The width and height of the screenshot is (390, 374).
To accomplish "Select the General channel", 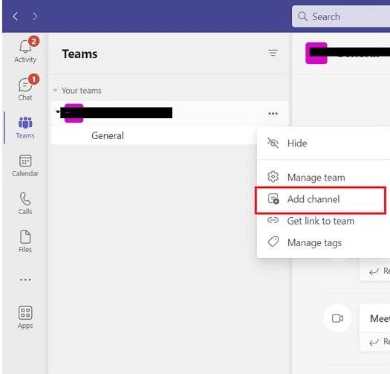I will pyautogui.click(x=154, y=135).
